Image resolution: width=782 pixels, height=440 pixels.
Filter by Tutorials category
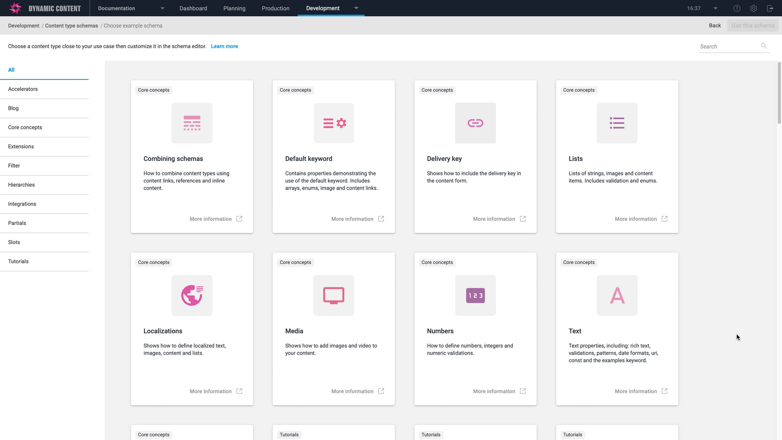click(44, 261)
